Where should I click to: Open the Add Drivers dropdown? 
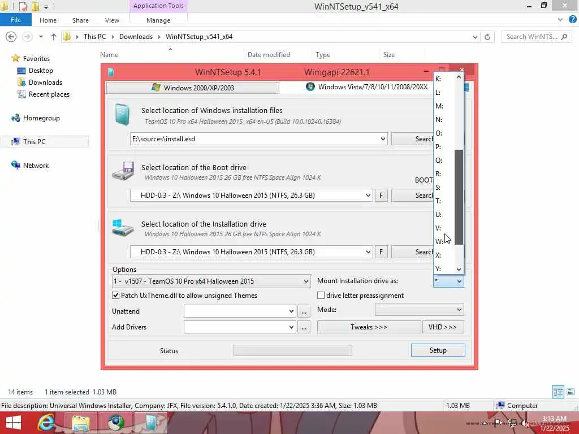coord(291,327)
